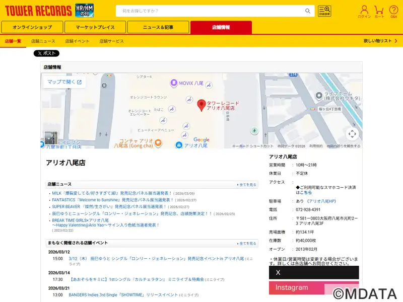Open the Street View thumbnail on map
Screen dimensions: 403x302
click(x=51, y=137)
